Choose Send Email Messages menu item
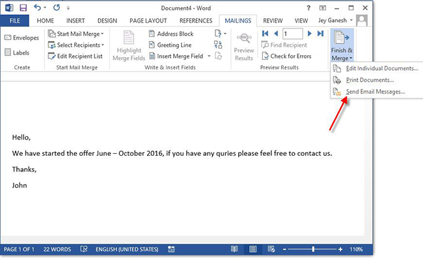Image resolution: width=423 pixels, height=259 pixels. click(x=376, y=92)
